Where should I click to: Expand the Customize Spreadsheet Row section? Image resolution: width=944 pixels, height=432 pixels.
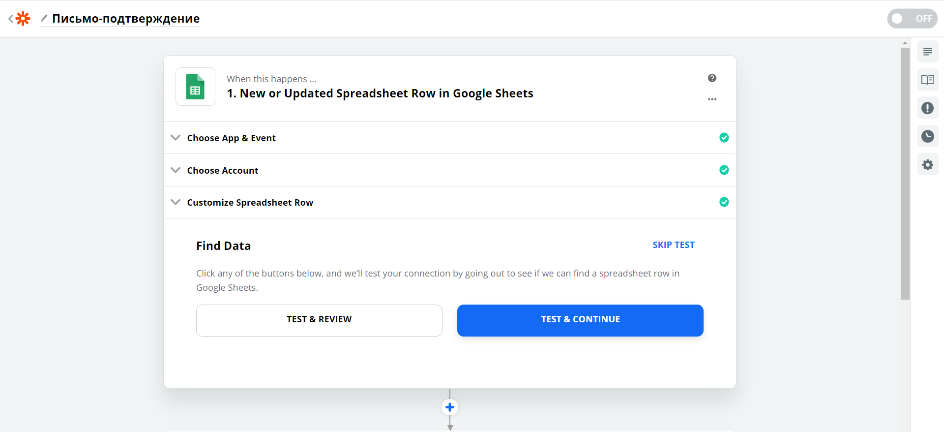pos(449,202)
